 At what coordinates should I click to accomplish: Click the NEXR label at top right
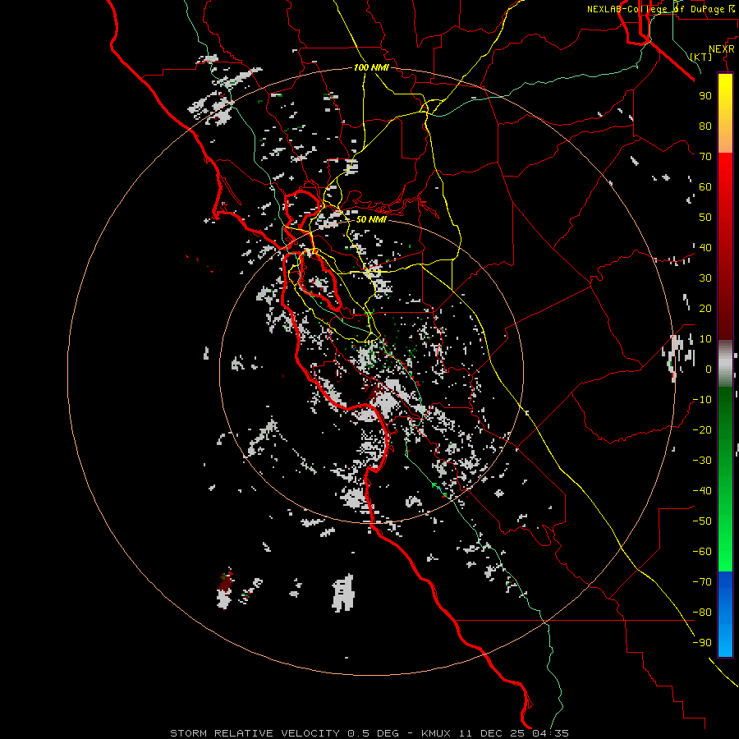tap(721, 49)
